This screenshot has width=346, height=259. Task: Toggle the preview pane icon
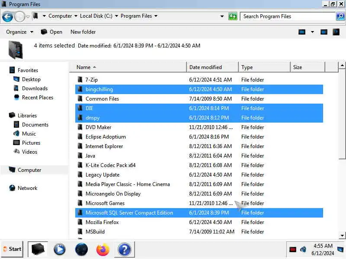(324, 32)
